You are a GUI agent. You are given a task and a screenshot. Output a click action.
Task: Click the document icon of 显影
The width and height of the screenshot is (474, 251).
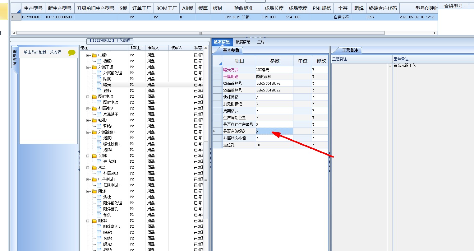(99, 91)
